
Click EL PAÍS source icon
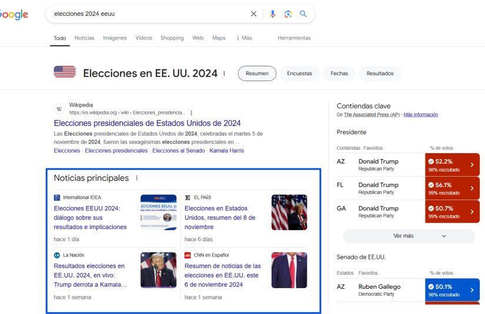[188, 198]
